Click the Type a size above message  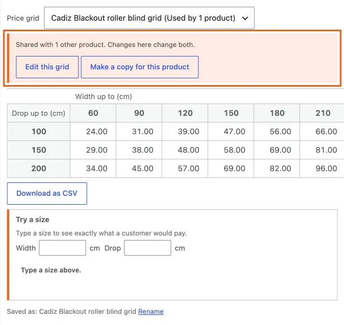pyautogui.click(x=51, y=270)
